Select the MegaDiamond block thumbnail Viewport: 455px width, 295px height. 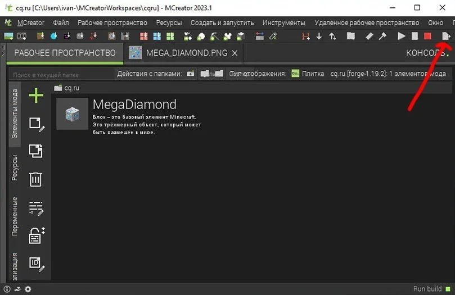click(x=72, y=114)
